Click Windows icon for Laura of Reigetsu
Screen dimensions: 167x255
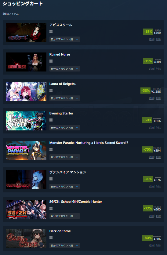pos(51,91)
